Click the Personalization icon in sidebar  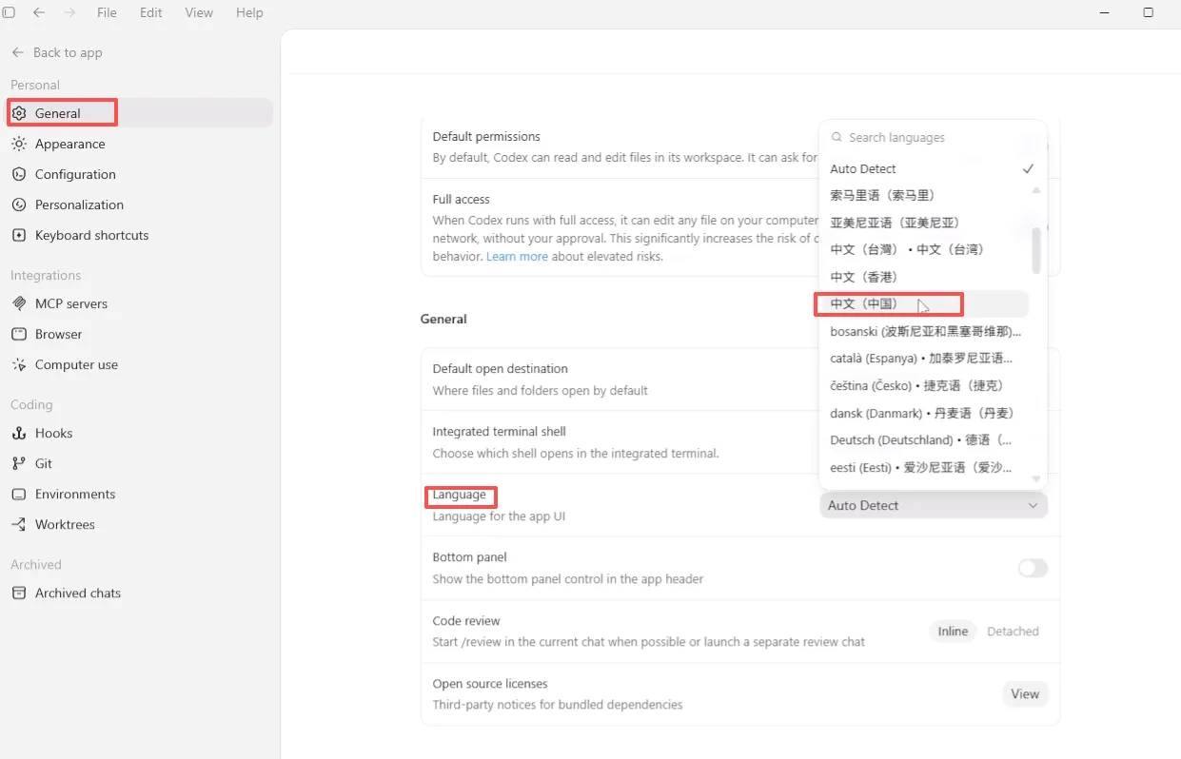[19, 204]
